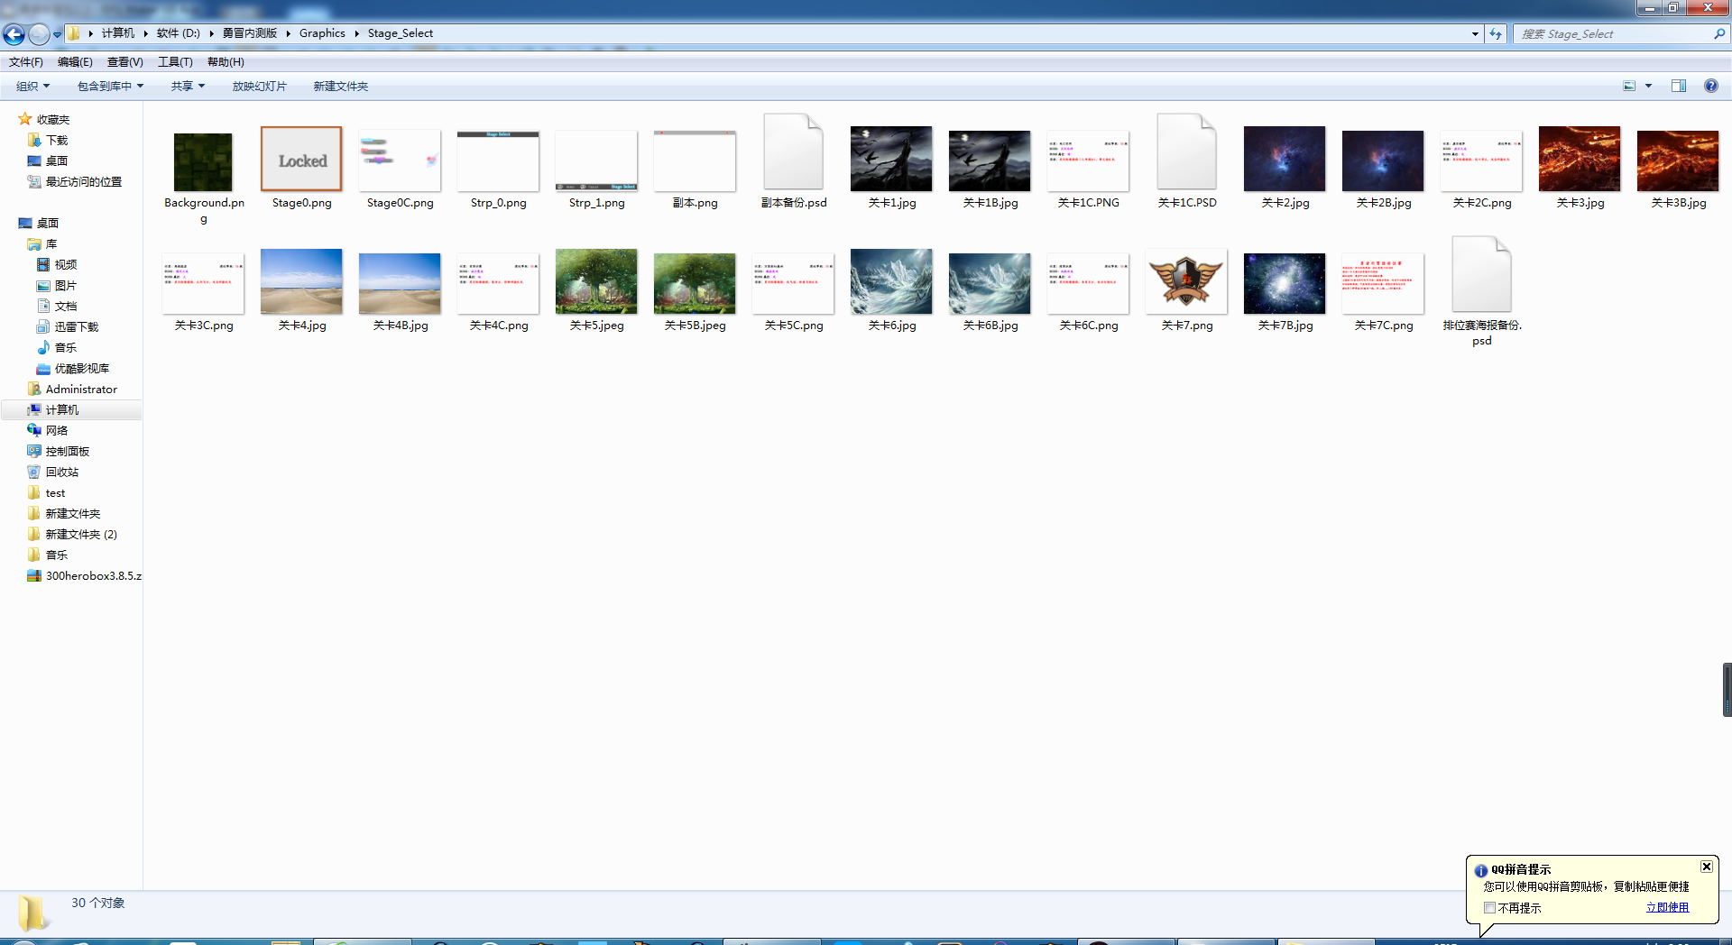This screenshot has height=945, width=1732.
Task: Click the change view icon
Action: pos(1629,86)
